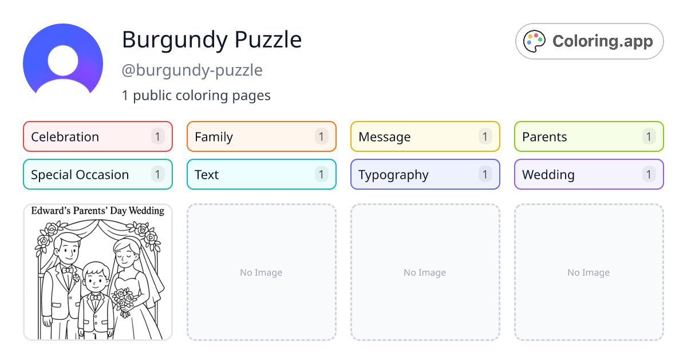Filter by the Message tag

tap(425, 136)
